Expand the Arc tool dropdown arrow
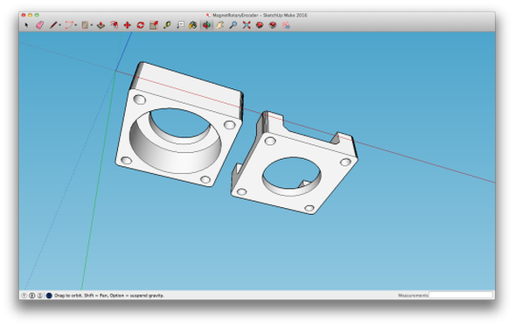 pyautogui.click(x=76, y=25)
